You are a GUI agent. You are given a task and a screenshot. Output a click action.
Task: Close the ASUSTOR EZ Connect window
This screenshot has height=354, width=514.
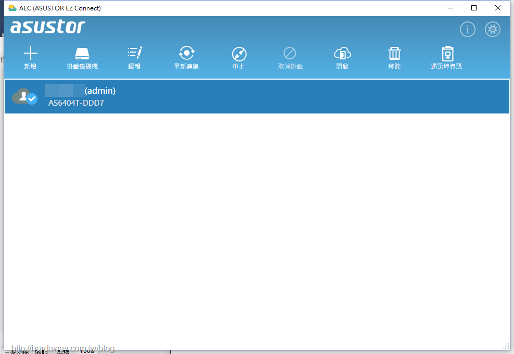pos(497,8)
